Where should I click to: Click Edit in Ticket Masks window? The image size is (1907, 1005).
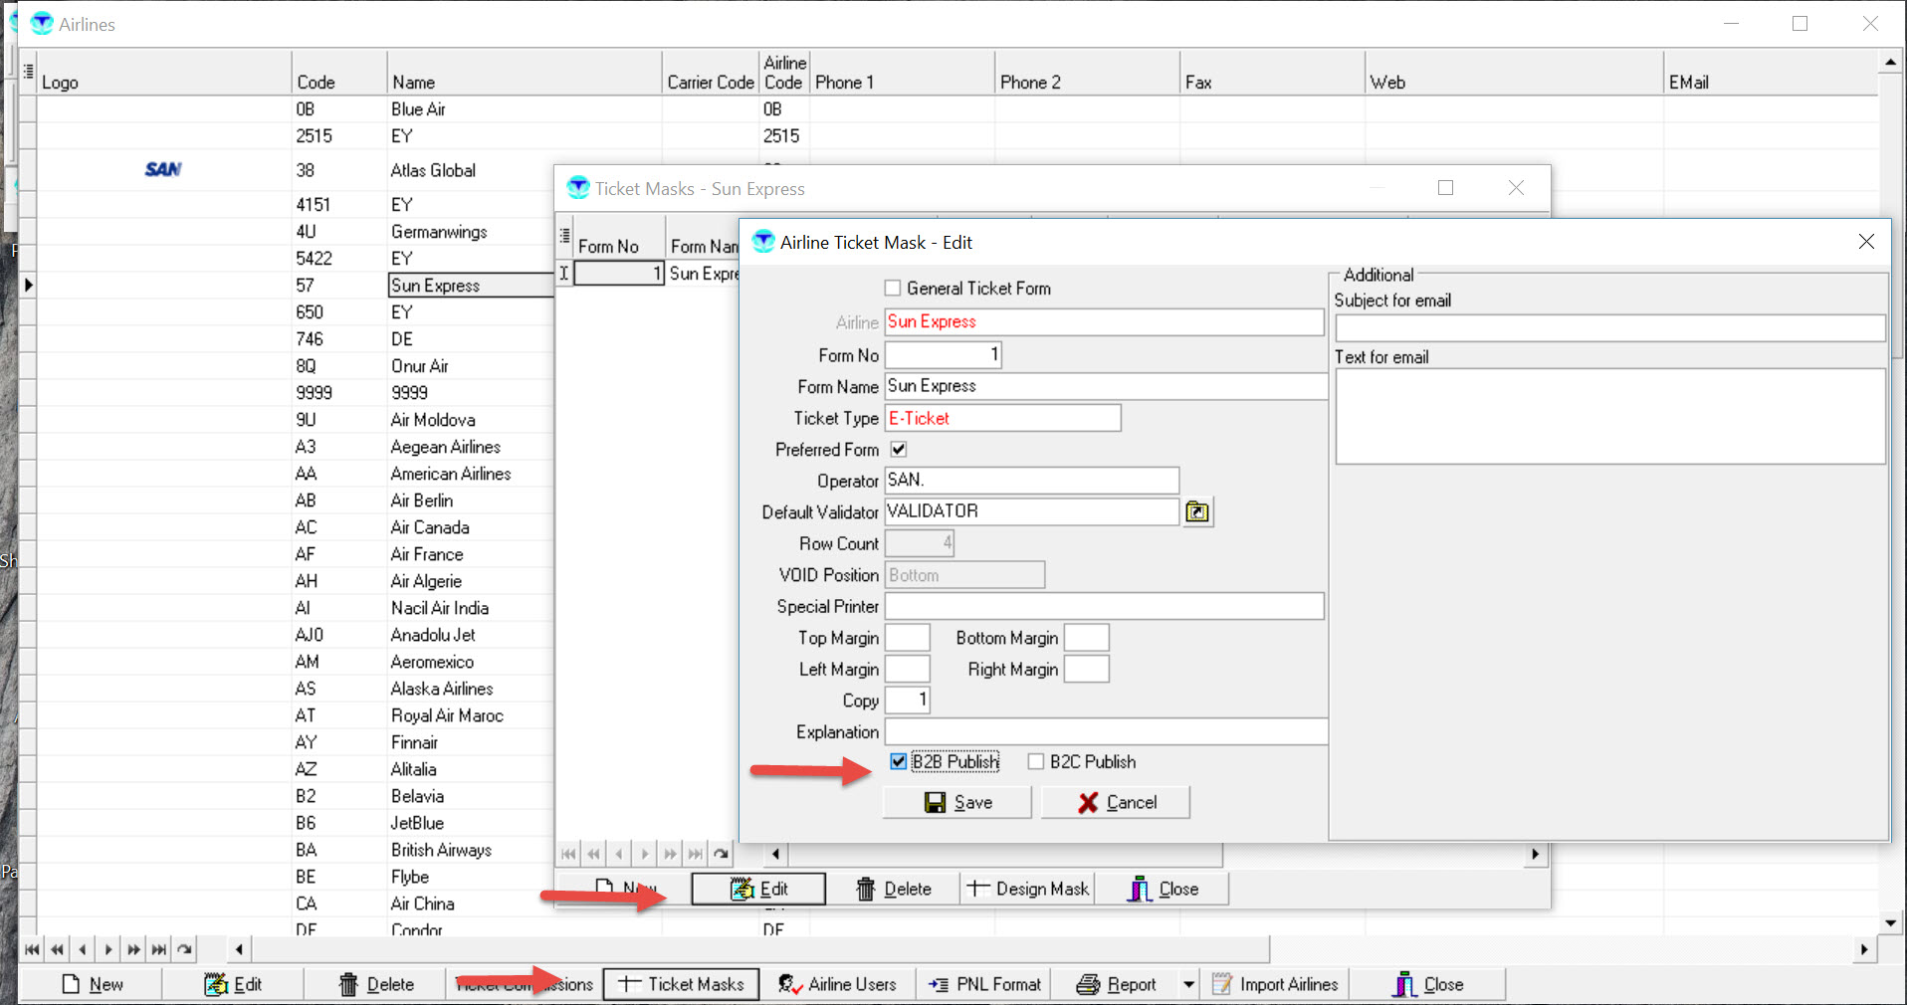pyautogui.click(x=758, y=890)
